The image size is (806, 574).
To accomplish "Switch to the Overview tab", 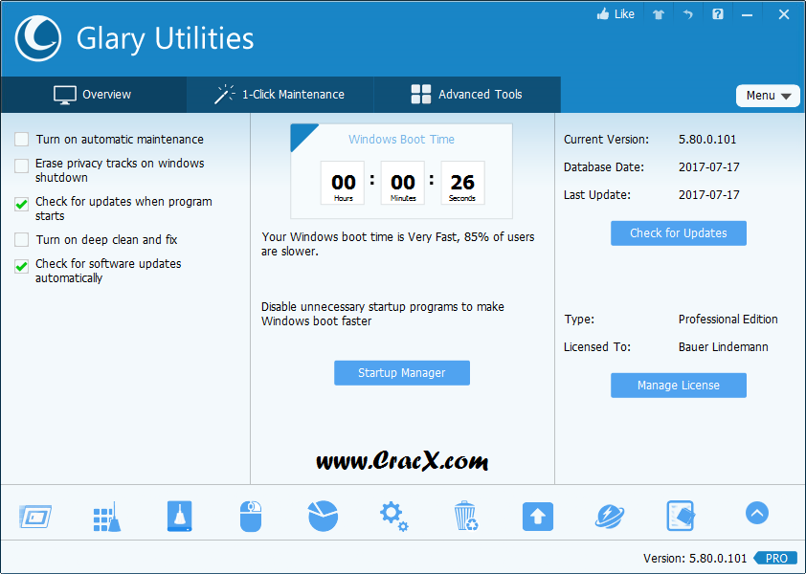I will click(x=93, y=95).
